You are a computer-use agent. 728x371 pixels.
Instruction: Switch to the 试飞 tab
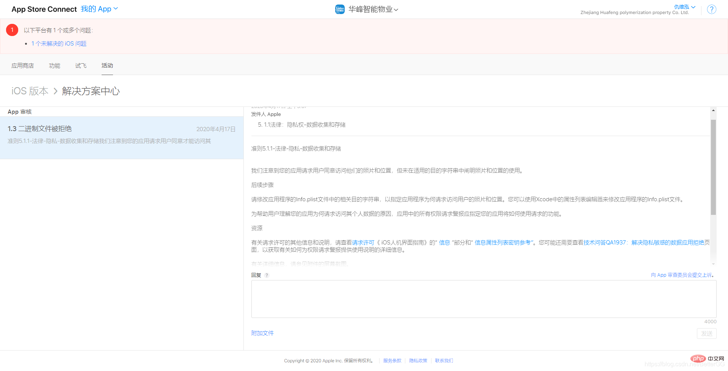(81, 66)
